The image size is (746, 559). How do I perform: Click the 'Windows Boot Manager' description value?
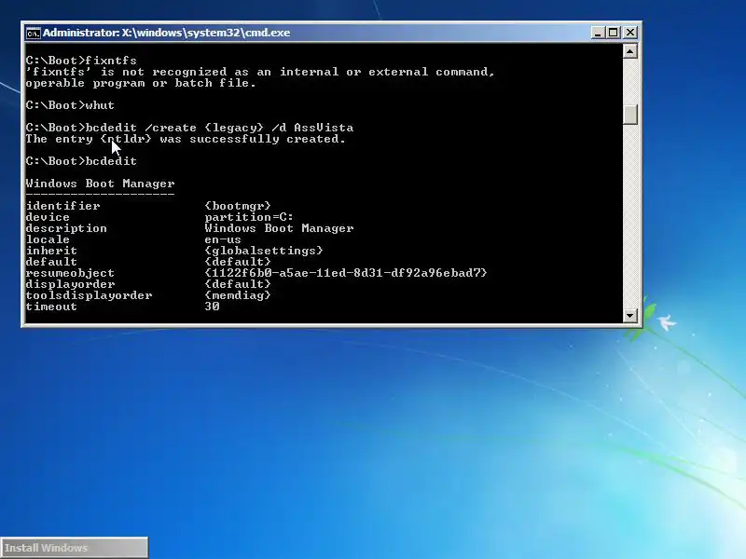pos(279,228)
